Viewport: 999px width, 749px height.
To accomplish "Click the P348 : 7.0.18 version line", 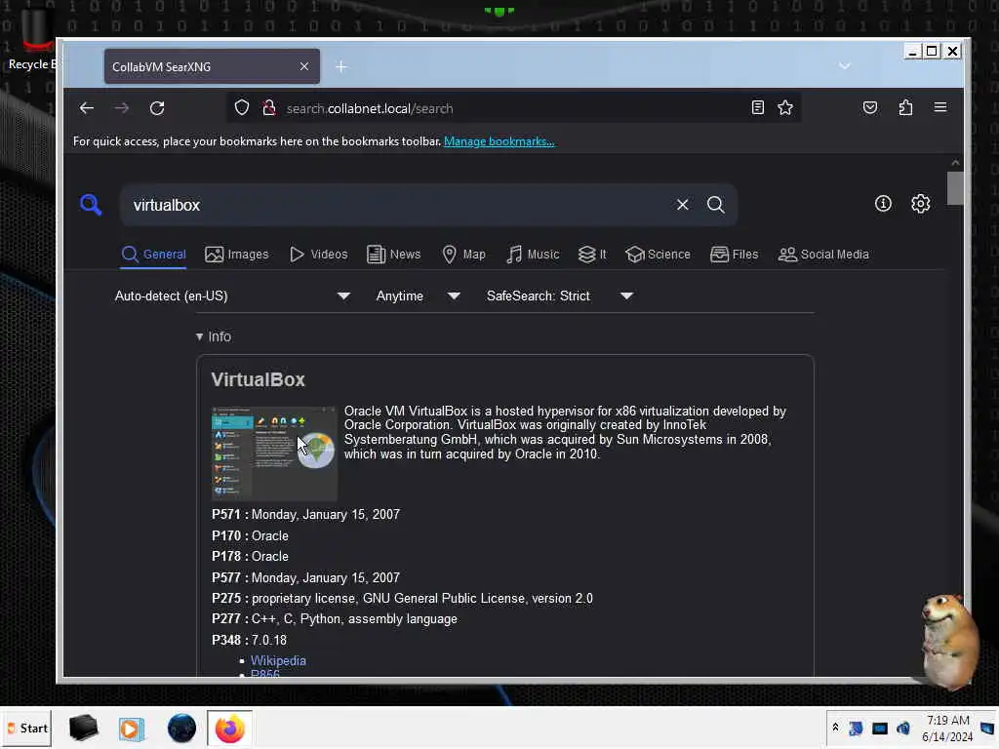I will [249, 640].
